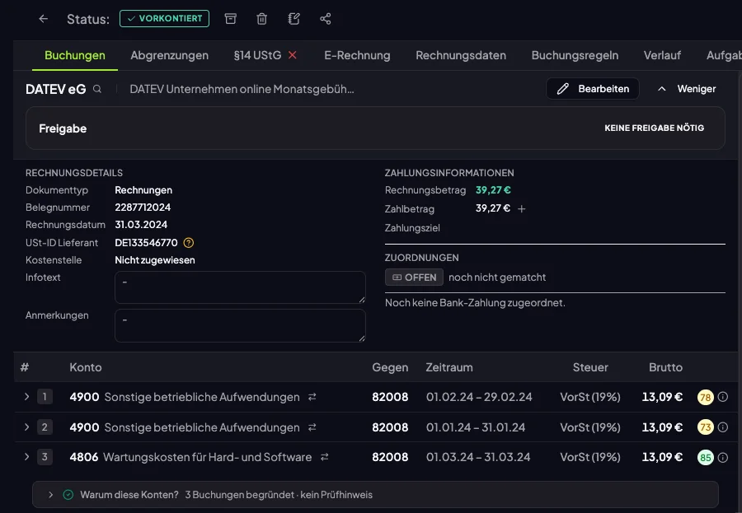
Task: Expand booking row 1
Action: 26,397
